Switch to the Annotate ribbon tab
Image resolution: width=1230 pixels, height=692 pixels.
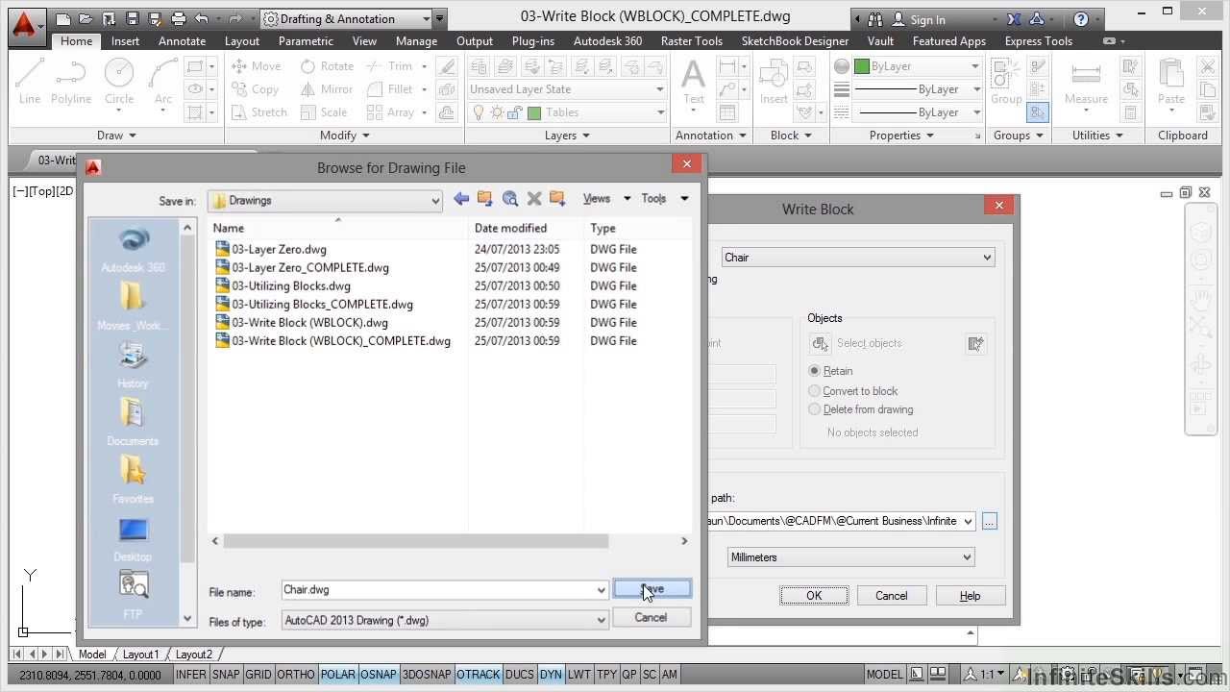point(183,41)
